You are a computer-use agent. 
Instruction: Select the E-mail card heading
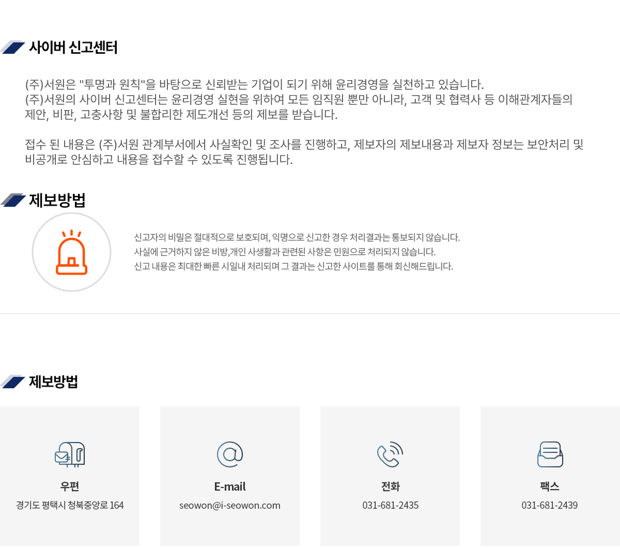click(x=230, y=486)
